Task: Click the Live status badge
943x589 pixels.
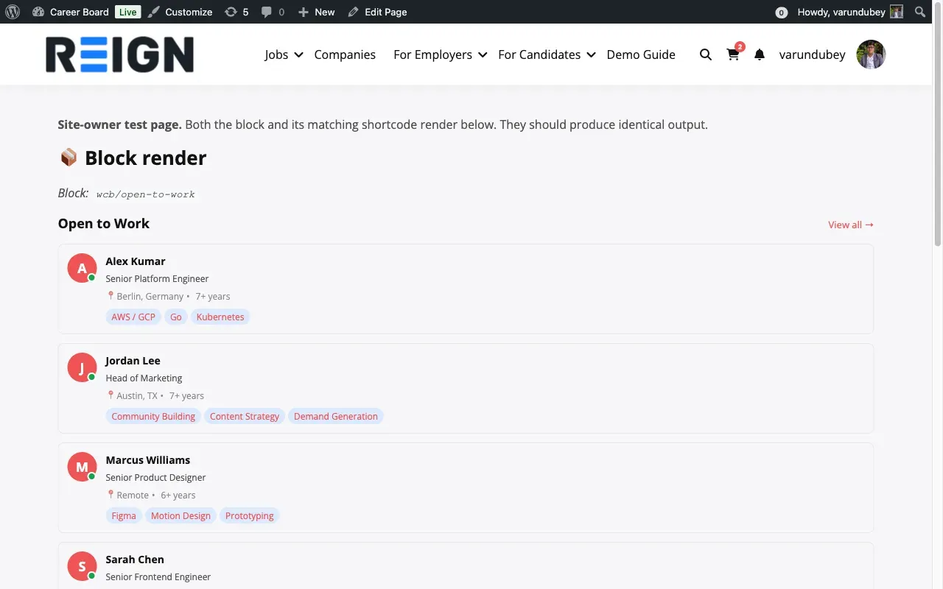Action: [x=127, y=12]
